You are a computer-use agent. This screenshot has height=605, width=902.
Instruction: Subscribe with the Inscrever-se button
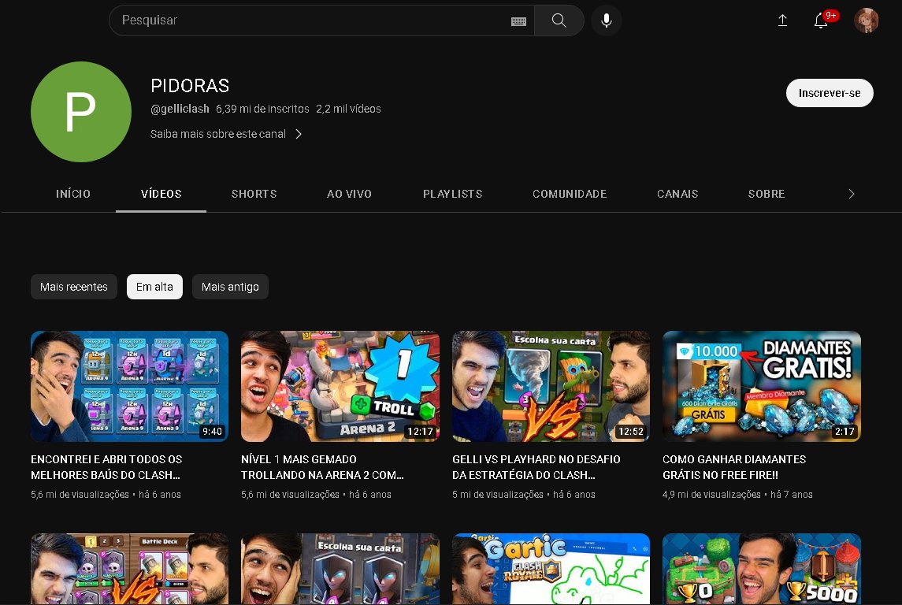coord(830,93)
